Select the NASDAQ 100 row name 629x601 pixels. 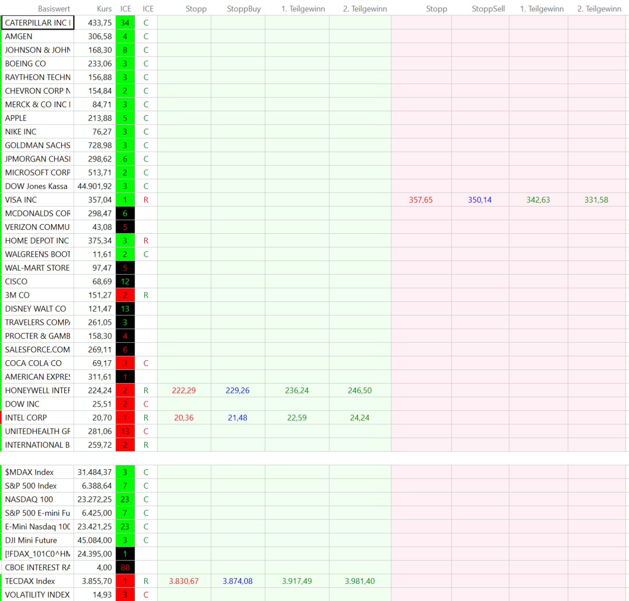tap(29, 499)
